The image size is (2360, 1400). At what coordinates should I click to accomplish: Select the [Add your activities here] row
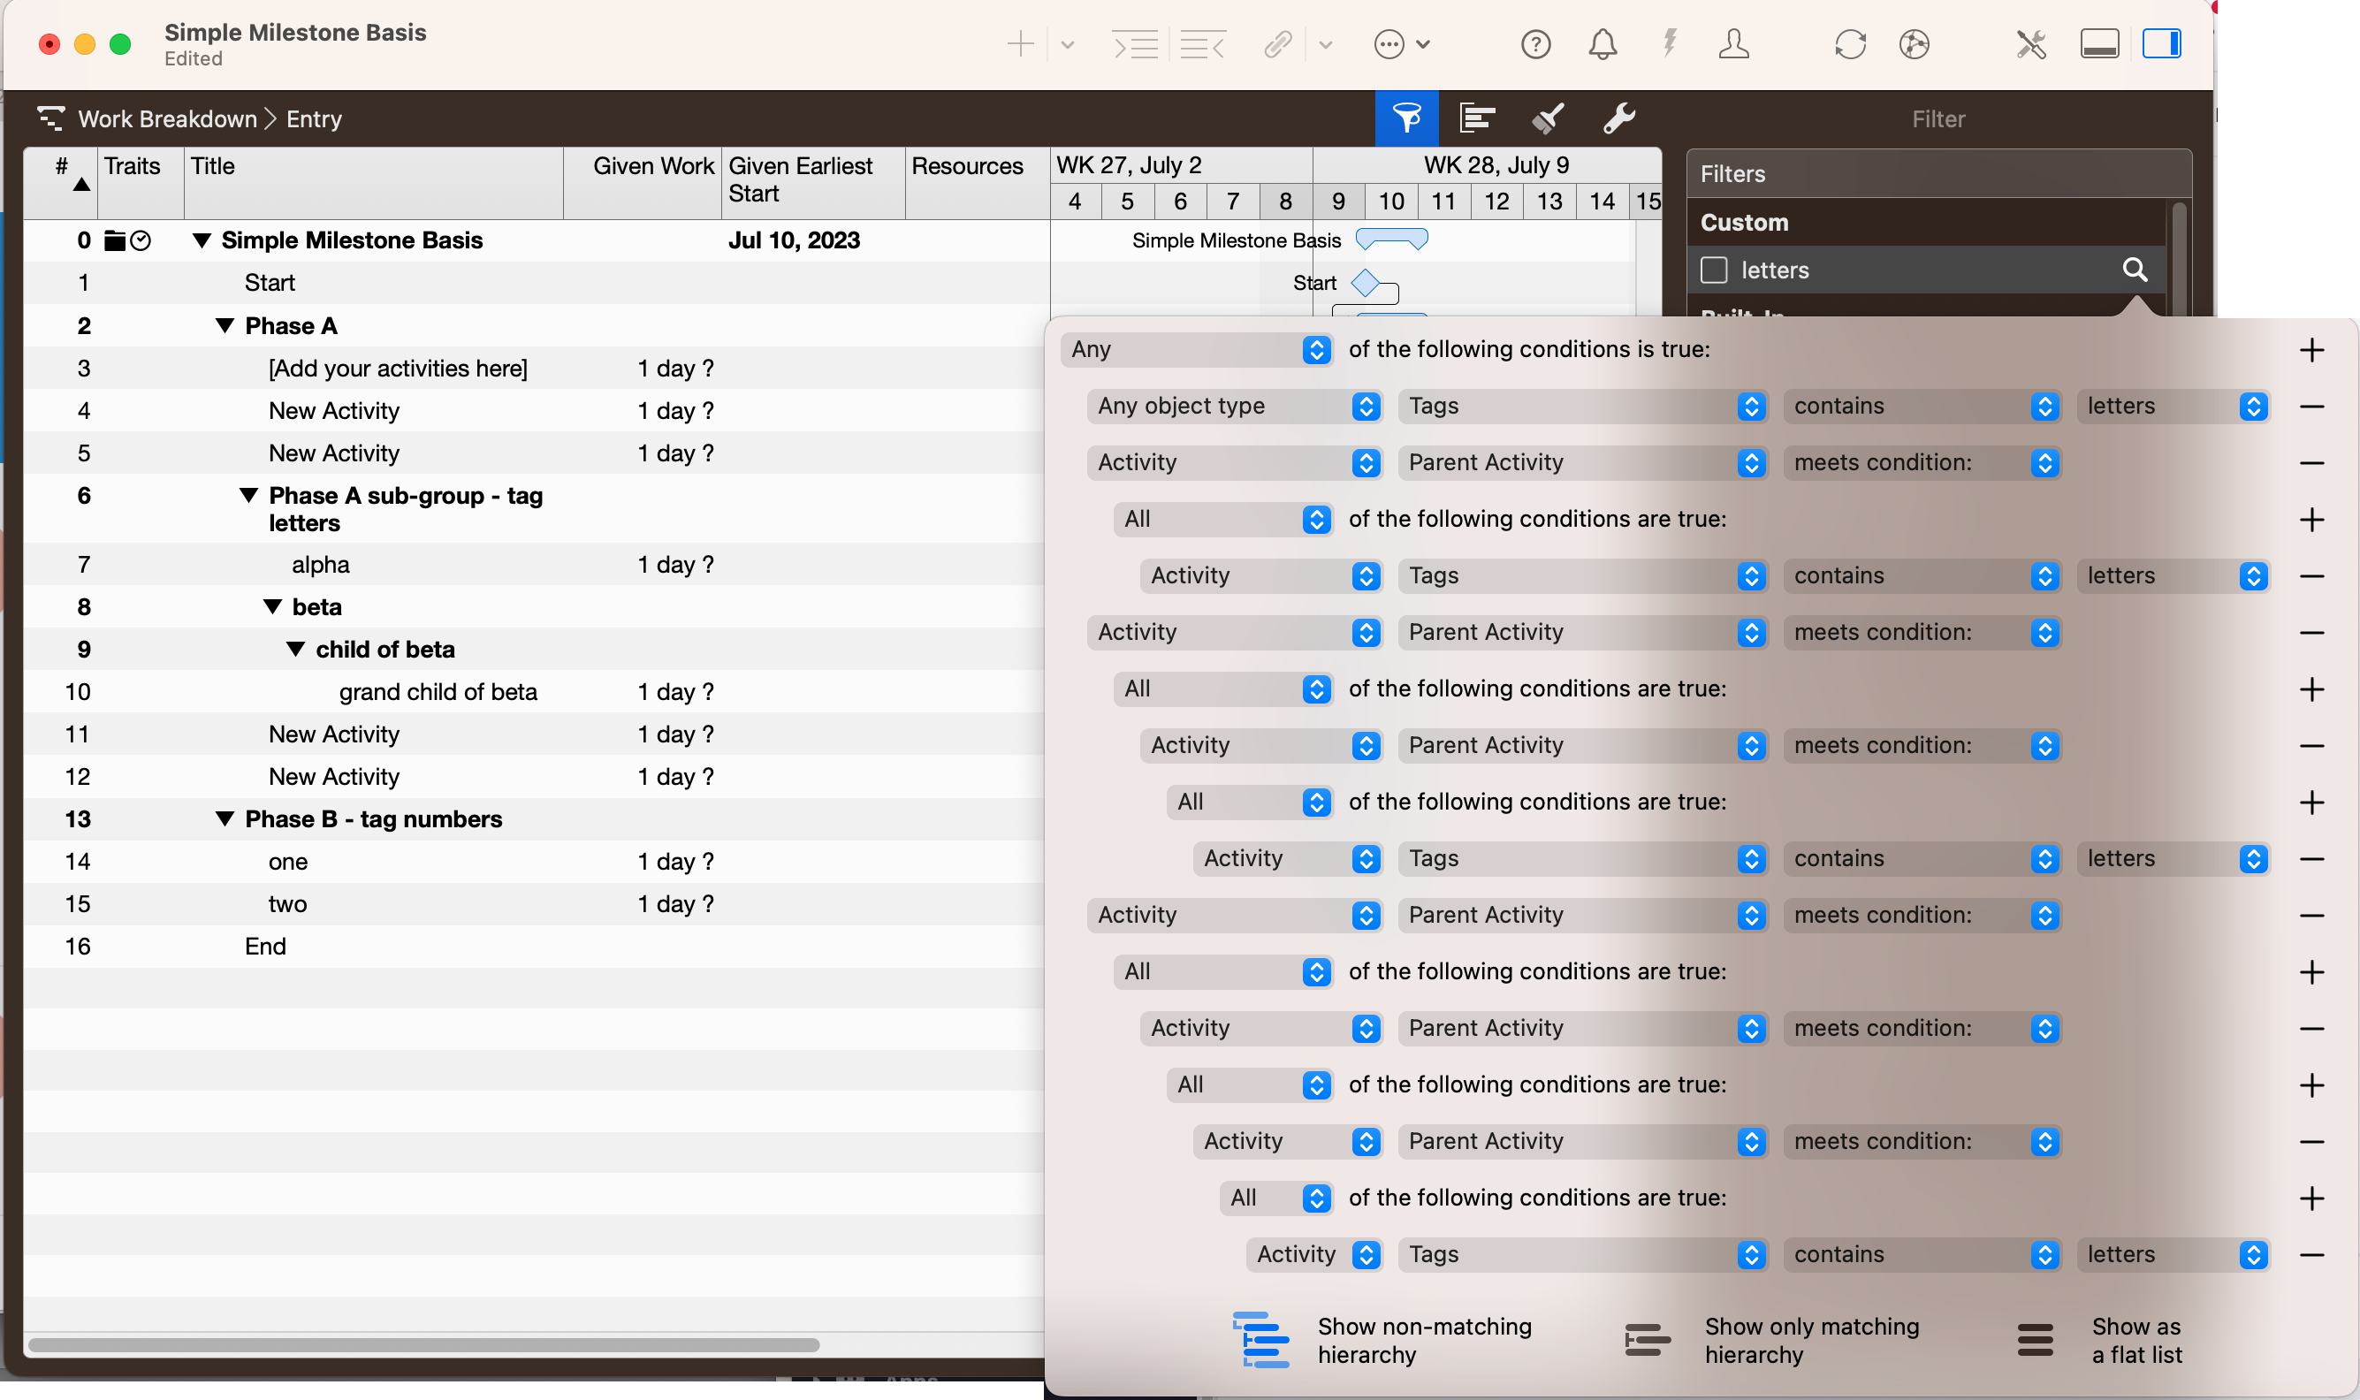tap(536, 368)
